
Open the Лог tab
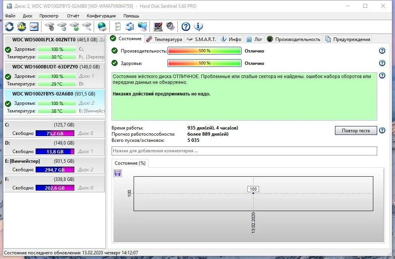(x=254, y=39)
